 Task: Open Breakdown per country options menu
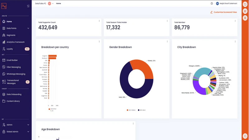tap(99, 42)
